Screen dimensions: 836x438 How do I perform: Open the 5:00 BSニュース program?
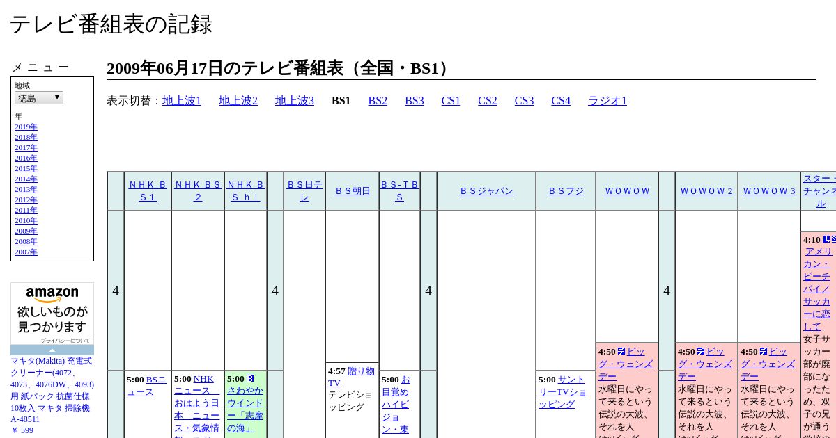146,386
